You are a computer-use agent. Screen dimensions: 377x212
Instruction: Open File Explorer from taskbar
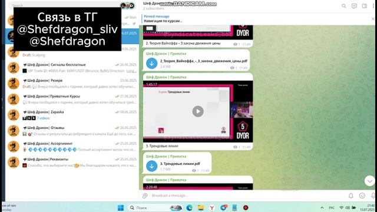(201, 208)
